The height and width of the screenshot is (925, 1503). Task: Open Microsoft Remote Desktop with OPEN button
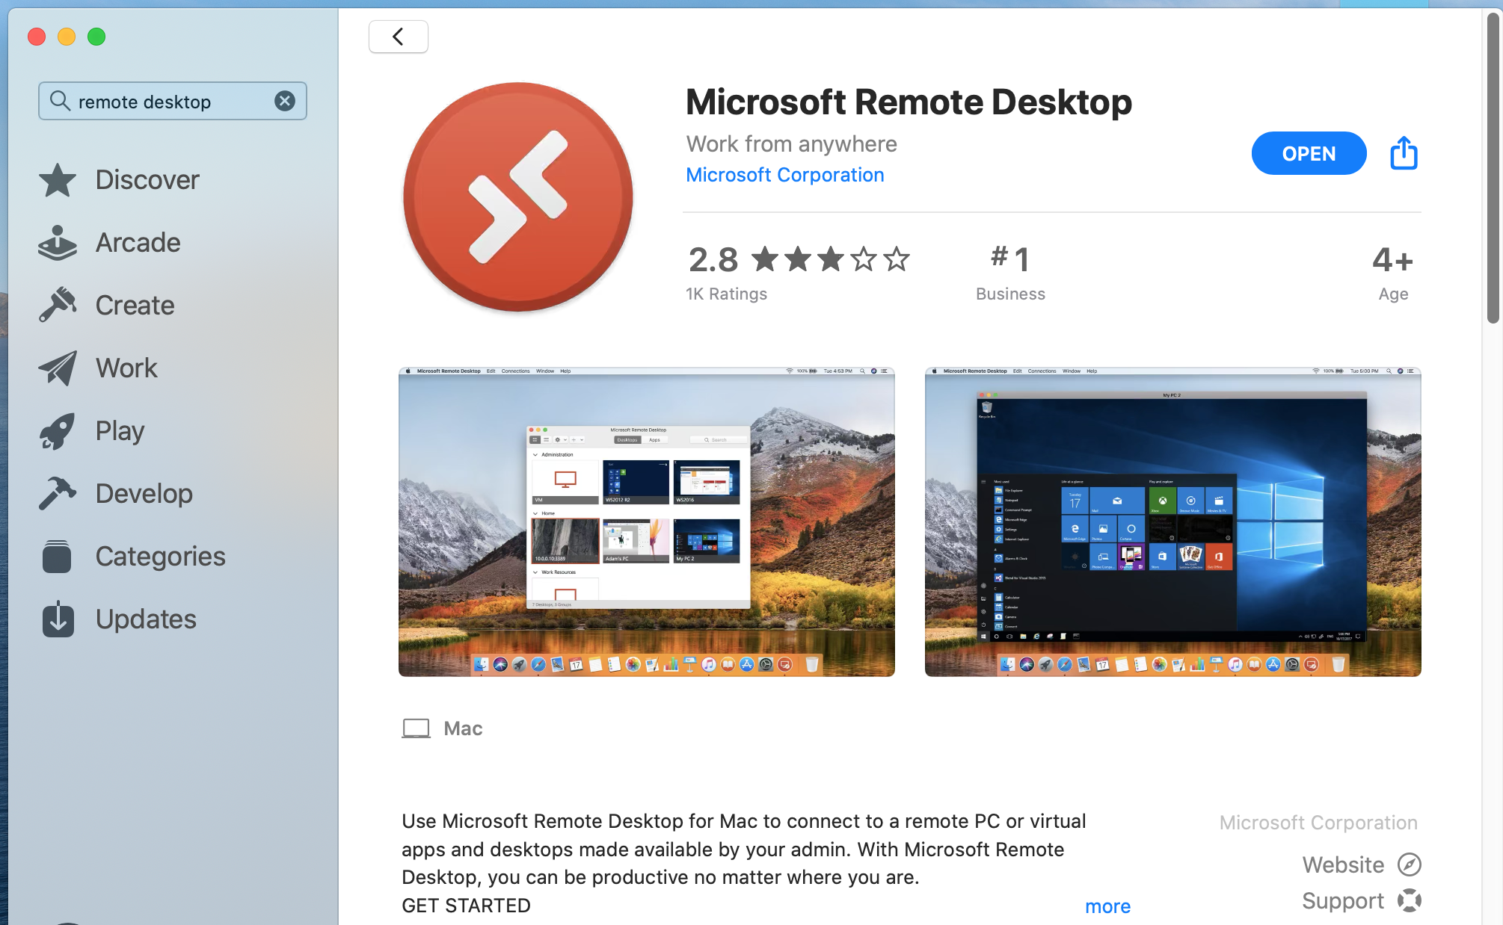pyautogui.click(x=1309, y=153)
